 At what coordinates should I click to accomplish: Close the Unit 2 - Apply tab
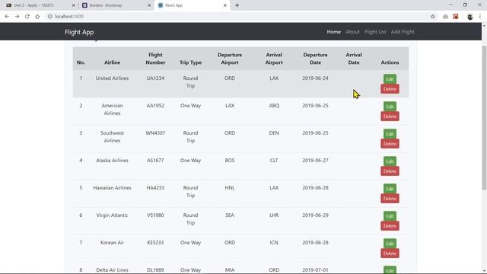point(73,5)
